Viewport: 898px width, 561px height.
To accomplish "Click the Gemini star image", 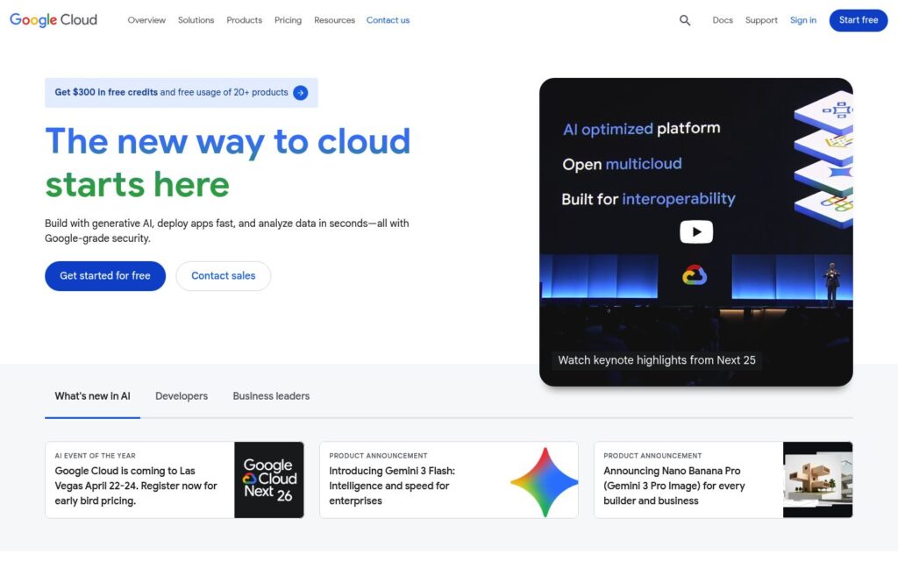I will pos(544,482).
